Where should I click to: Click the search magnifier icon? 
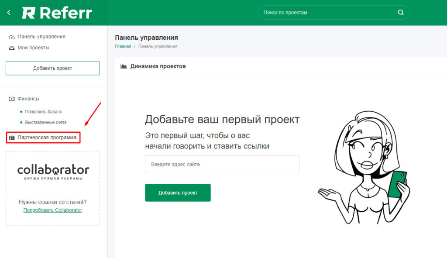(x=400, y=12)
